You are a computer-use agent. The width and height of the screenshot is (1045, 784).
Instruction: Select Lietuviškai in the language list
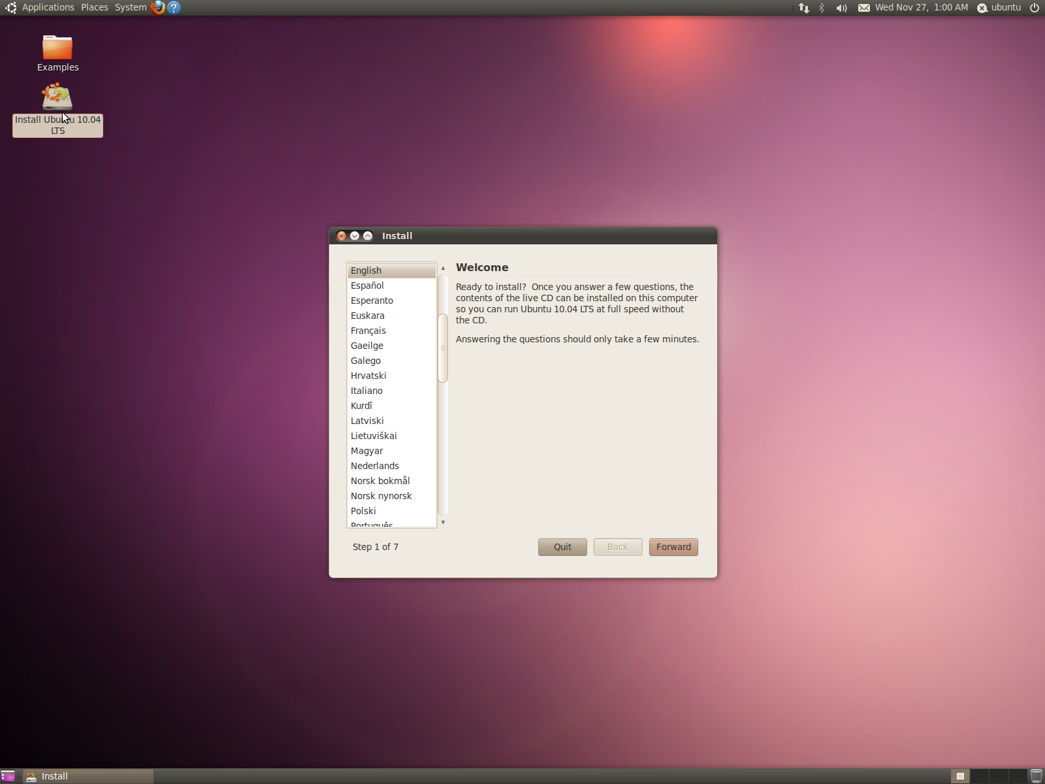(391, 436)
